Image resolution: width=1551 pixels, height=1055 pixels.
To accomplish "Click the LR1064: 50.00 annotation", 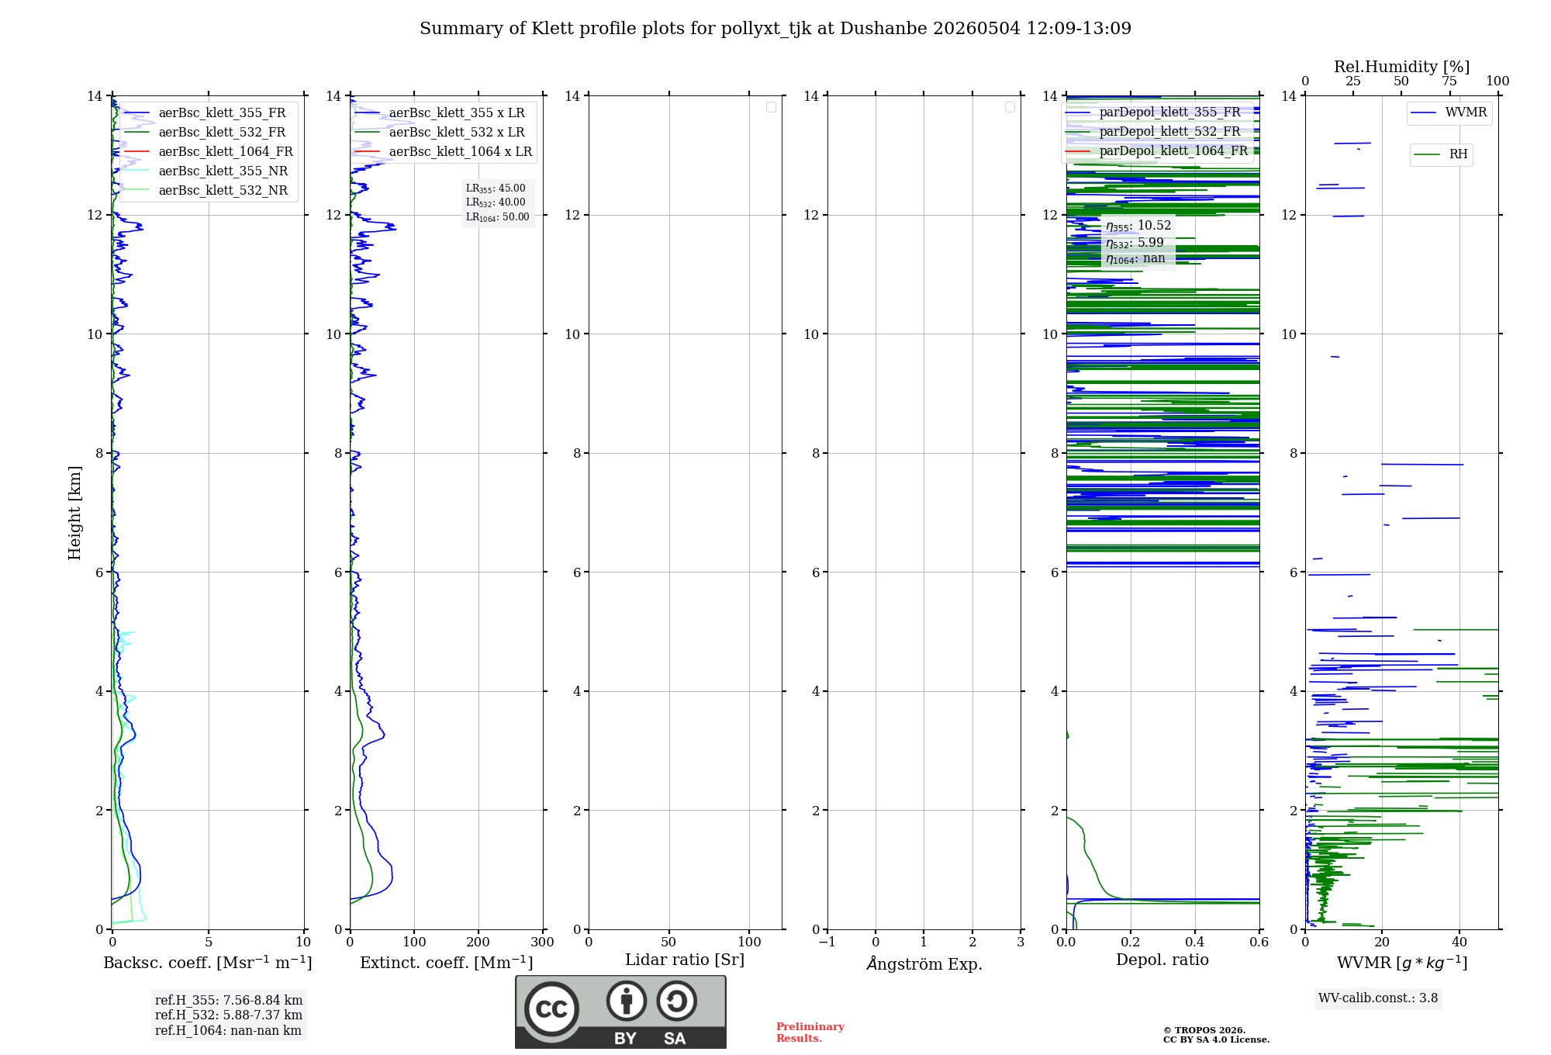I will click(498, 217).
